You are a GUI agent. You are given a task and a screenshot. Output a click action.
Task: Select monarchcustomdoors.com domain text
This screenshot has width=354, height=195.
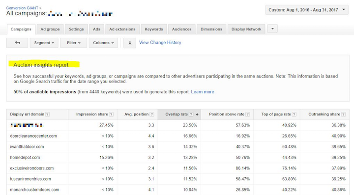point(34,190)
